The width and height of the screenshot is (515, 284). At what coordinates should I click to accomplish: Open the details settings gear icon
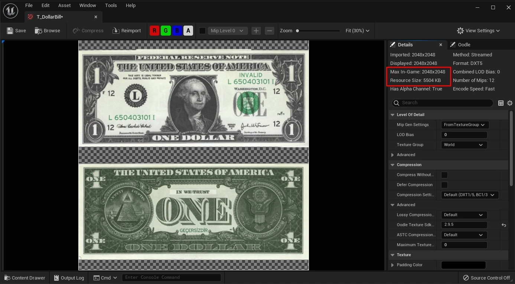[510, 103]
